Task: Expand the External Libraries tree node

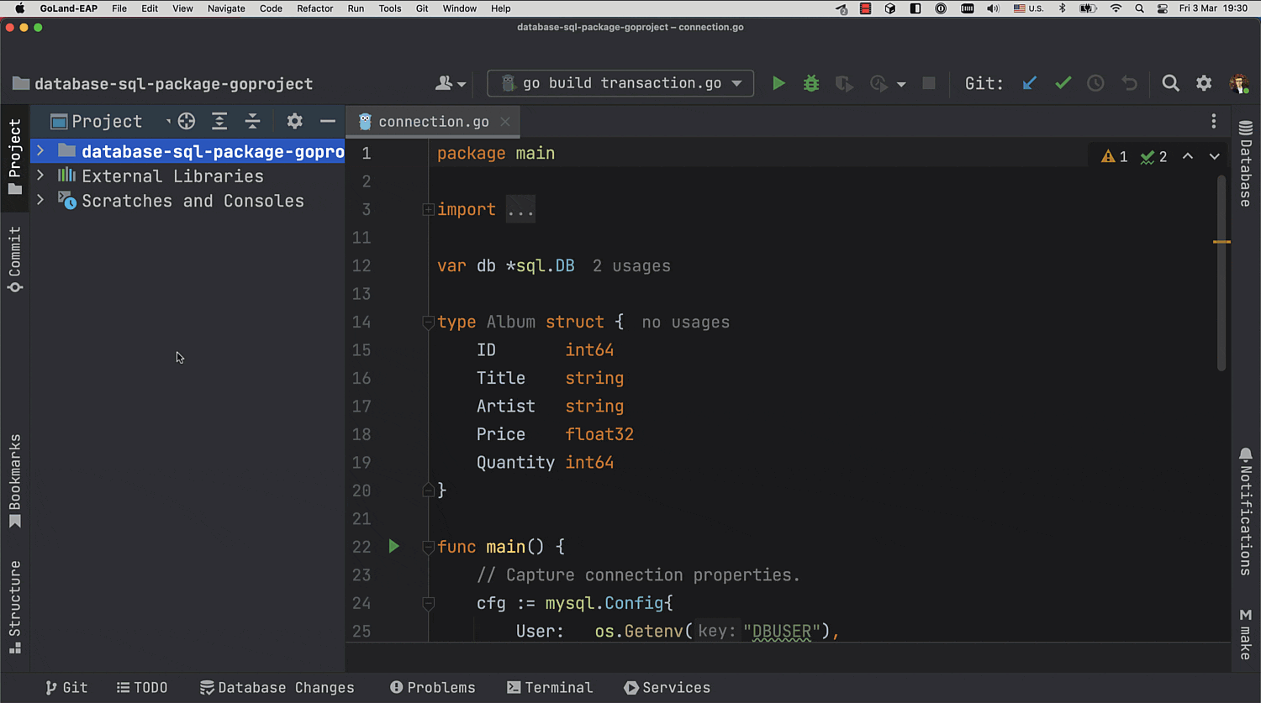Action: pyautogui.click(x=40, y=176)
